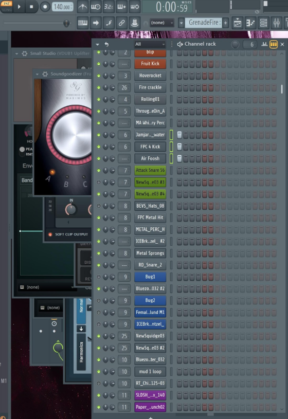This screenshot has width=288, height=419.
Task: Toggle typing keyboard to piano icon
Action: (x=83, y=23)
